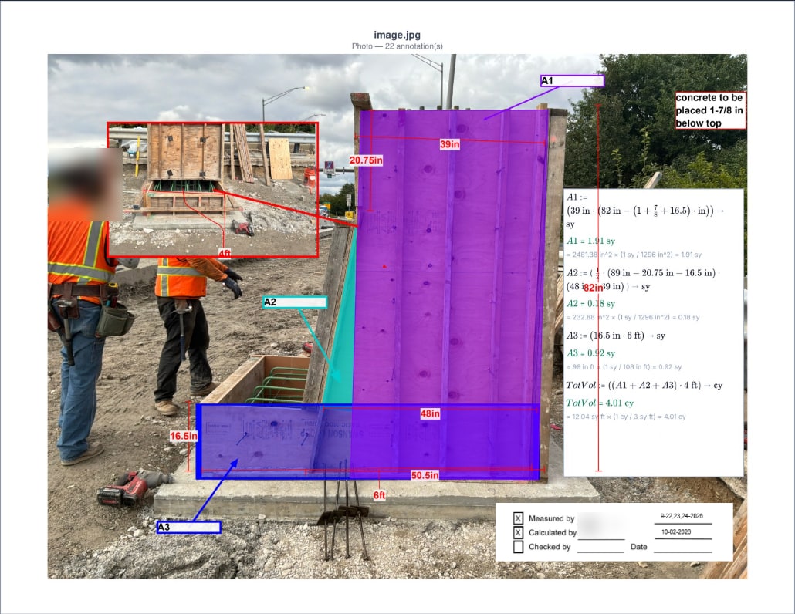Open the inset formwork photo
Image resolution: width=795 pixels, height=614 pixels.
(x=212, y=190)
